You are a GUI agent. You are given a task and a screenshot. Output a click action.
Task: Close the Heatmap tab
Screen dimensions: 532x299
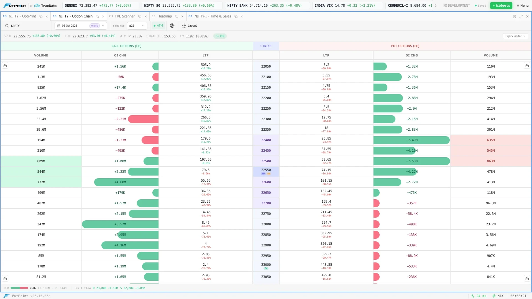point(182,17)
